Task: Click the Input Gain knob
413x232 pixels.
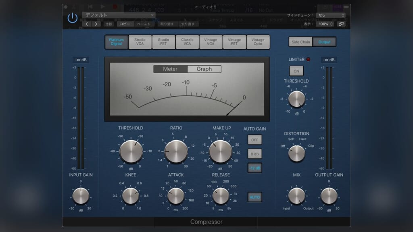Action: click(81, 196)
